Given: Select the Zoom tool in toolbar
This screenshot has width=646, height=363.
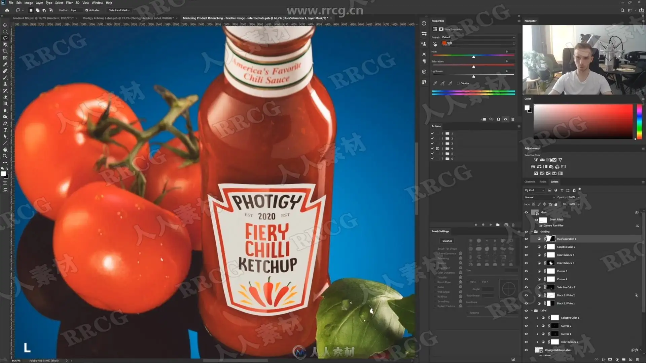Looking at the screenshot, I should click(x=5, y=156).
